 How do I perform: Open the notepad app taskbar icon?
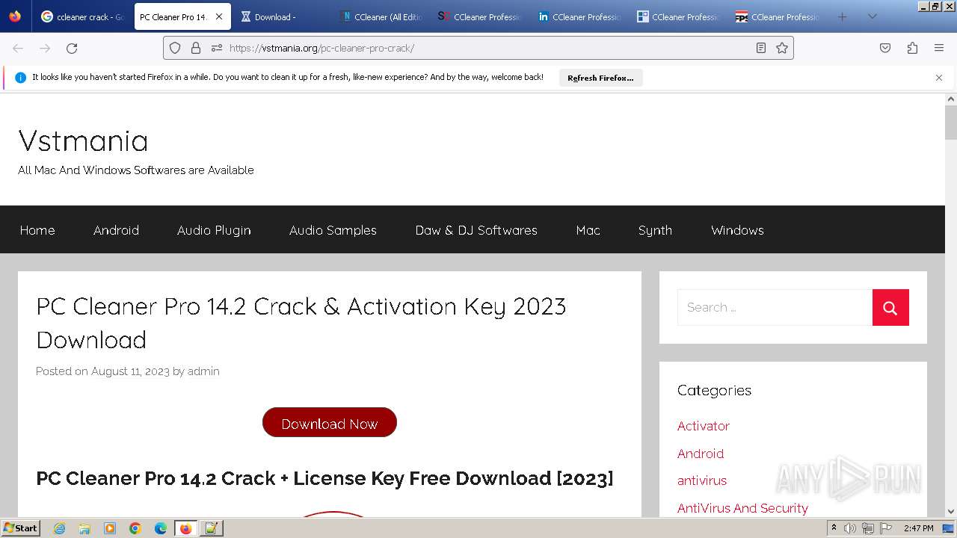click(x=211, y=528)
